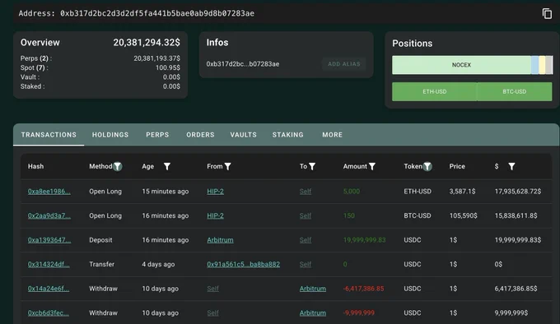This screenshot has width=560, height=324.
Task: Click the blue segment of positions bar
Action: (x=534, y=65)
